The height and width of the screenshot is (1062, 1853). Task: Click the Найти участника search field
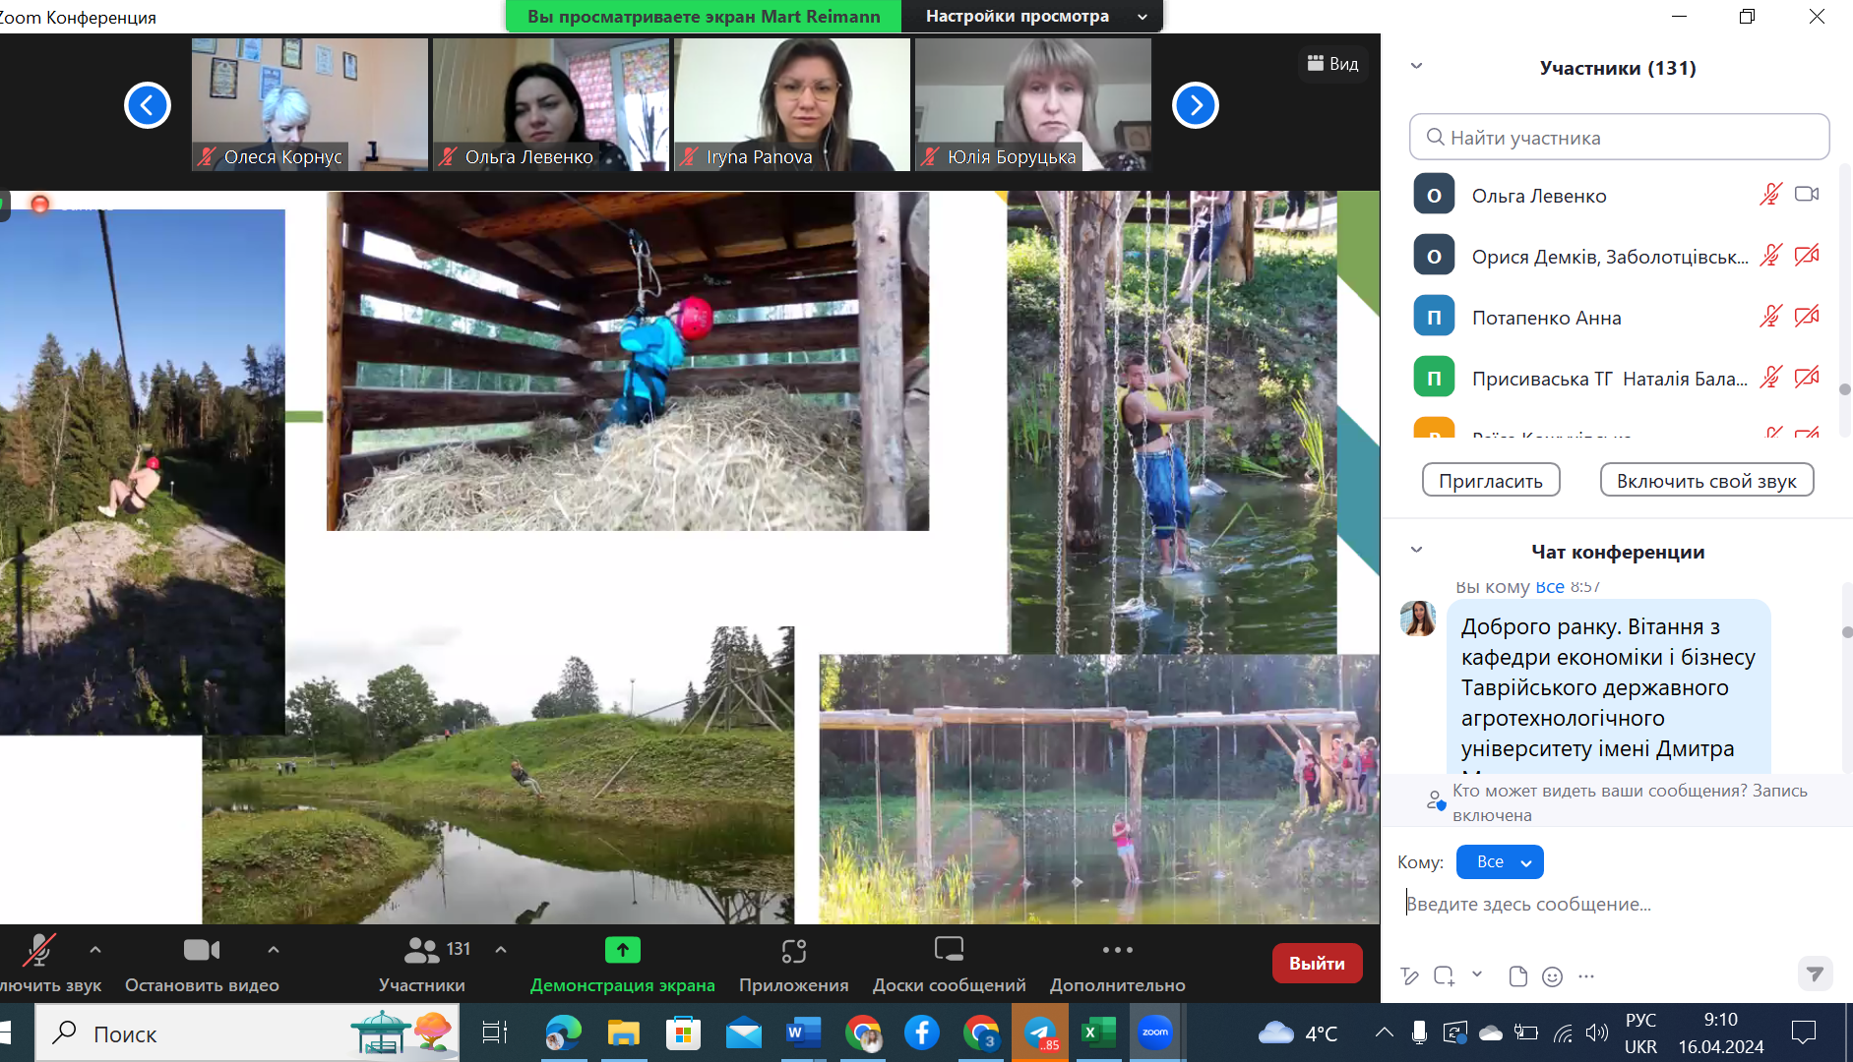(x=1619, y=138)
